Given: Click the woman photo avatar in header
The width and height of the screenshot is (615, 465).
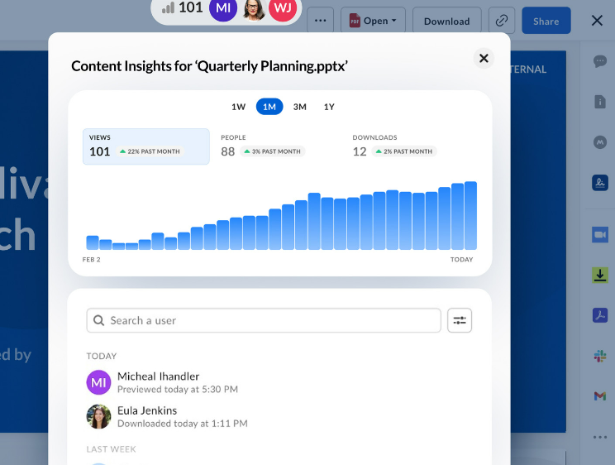Looking at the screenshot, I should point(253,7).
